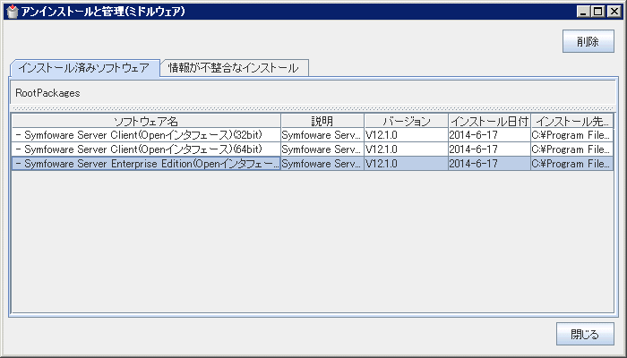Click 2014-6-17 date in 32bit row
The width and height of the screenshot is (627, 358).
tap(489, 135)
